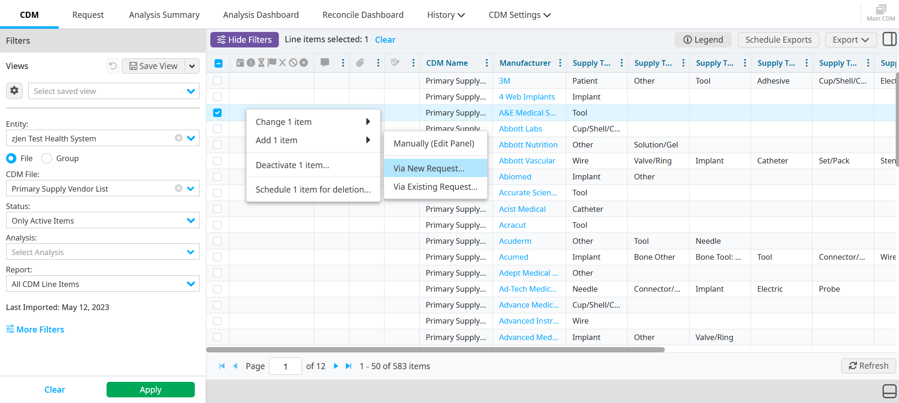The image size is (899, 403).
Task: Click the green Apply button
Action: point(150,389)
